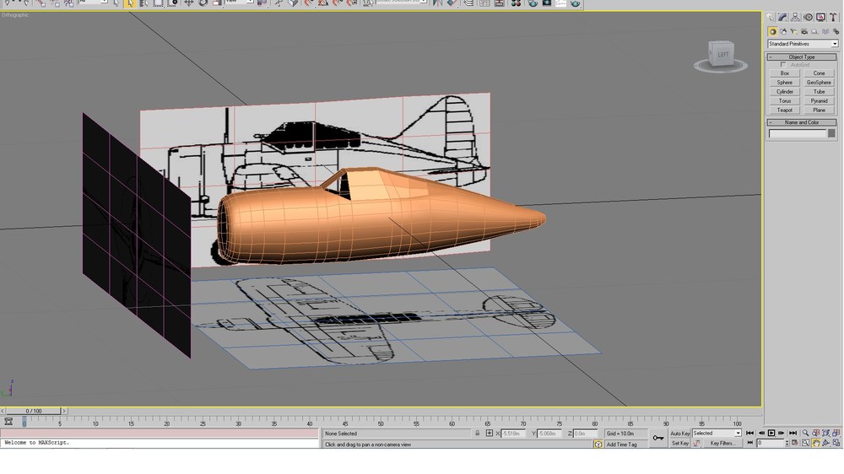
Task: Click the Play Animation button
Action: tap(771, 434)
